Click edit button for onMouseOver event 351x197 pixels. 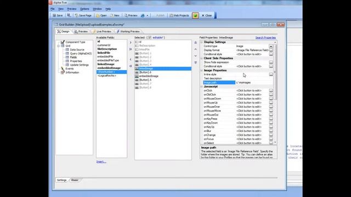coord(271,107)
